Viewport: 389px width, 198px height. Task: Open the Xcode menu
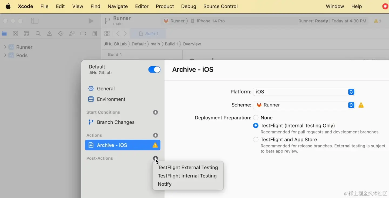[25, 6]
